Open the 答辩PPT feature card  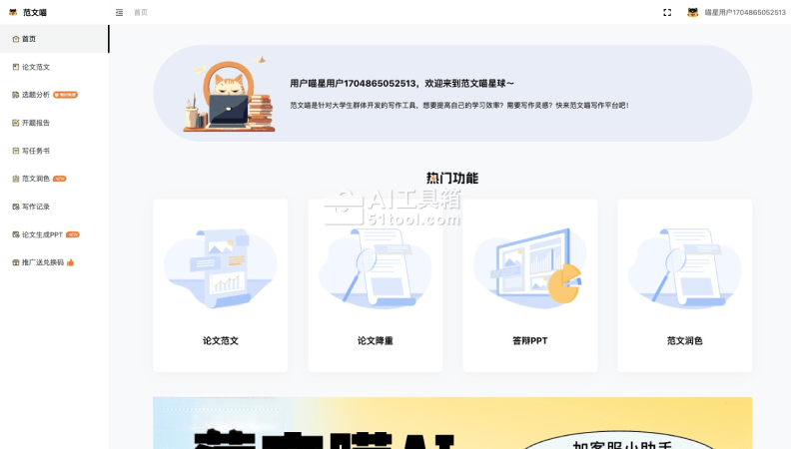coord(530,285)
